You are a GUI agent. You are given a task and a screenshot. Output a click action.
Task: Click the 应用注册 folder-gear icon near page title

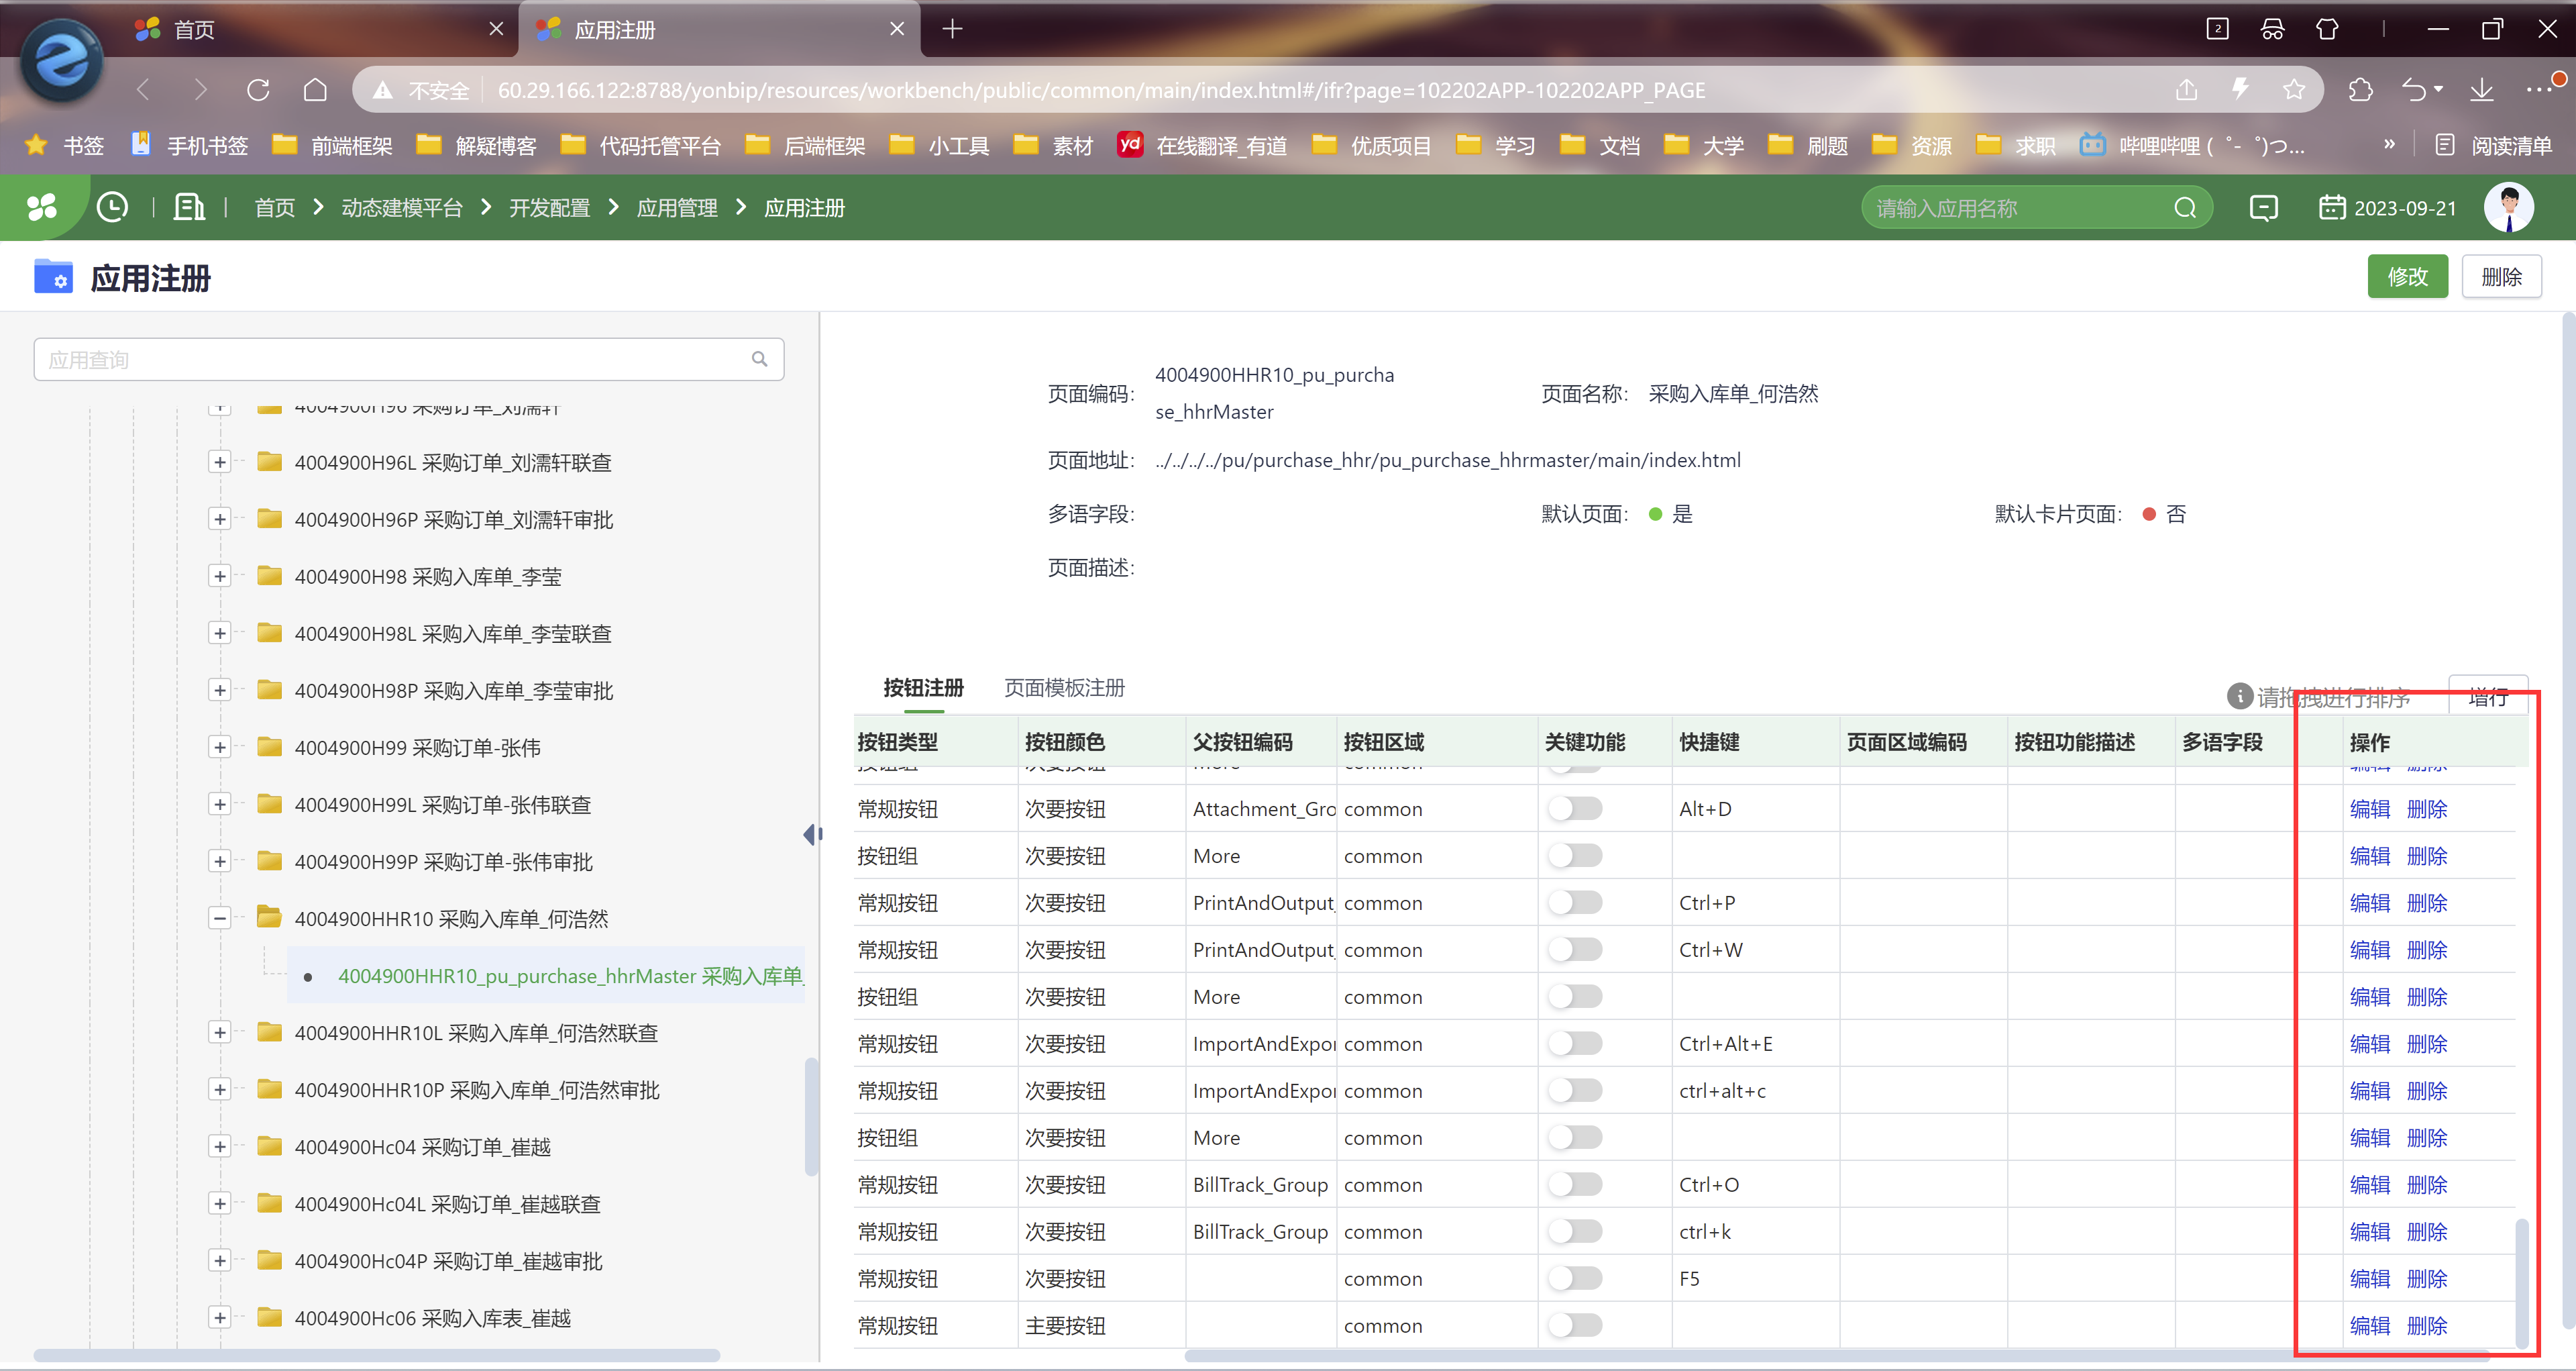53,277
